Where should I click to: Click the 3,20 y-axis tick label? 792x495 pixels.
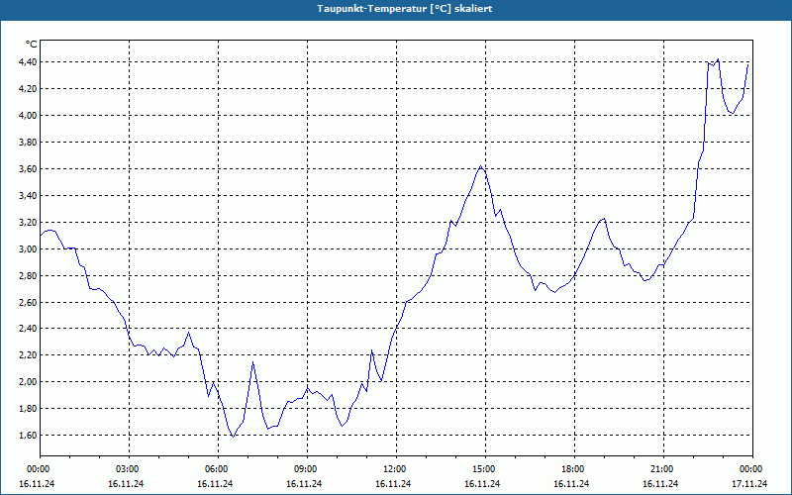pos(28,223)
